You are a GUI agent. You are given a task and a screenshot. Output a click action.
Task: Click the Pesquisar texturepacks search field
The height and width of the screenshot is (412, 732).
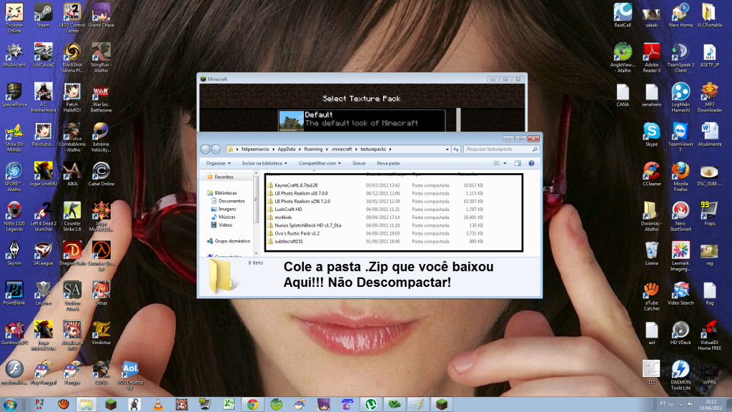pyautogui.click(x=497, y=149)
